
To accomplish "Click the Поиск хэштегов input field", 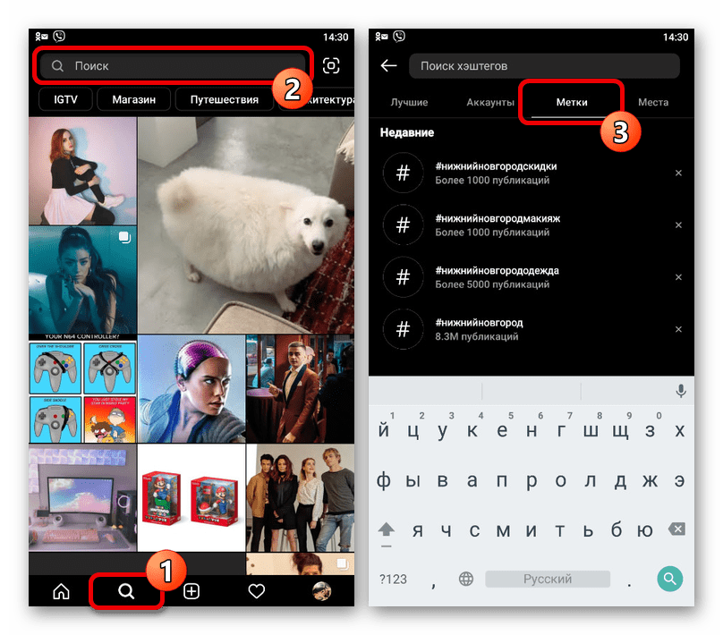I will [544, 66].
